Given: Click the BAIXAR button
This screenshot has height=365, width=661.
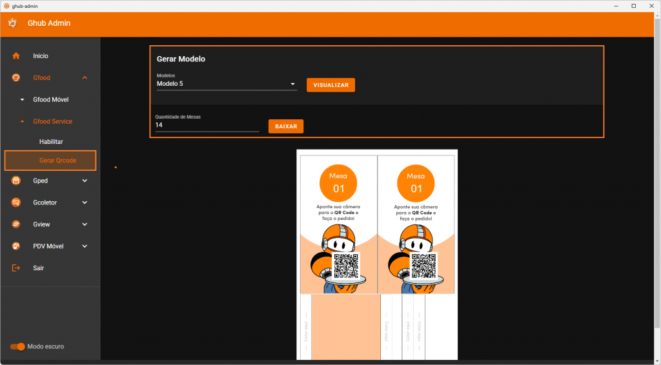Looking at the screenshot, I should click(x=286, y=126).
